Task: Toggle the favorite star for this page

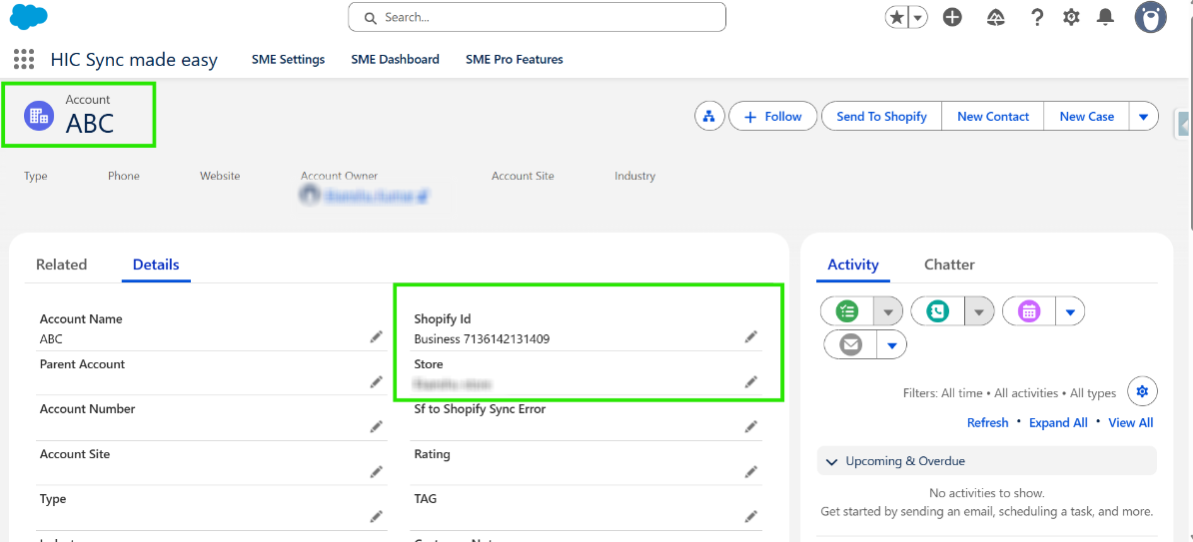Action: [896, 17]
